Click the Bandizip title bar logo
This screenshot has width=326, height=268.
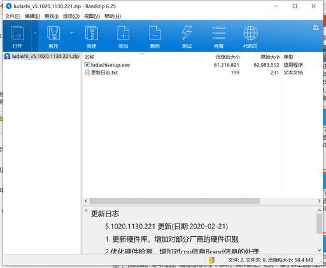(9, 6)
